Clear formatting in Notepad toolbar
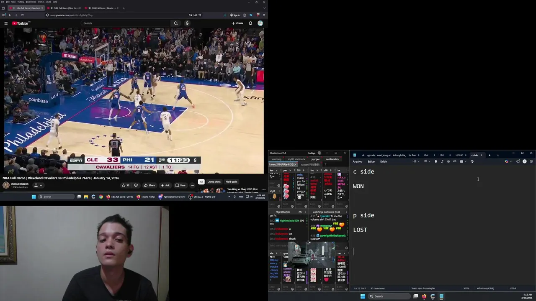This screenshot has height=301, width=536. (472, 161)
